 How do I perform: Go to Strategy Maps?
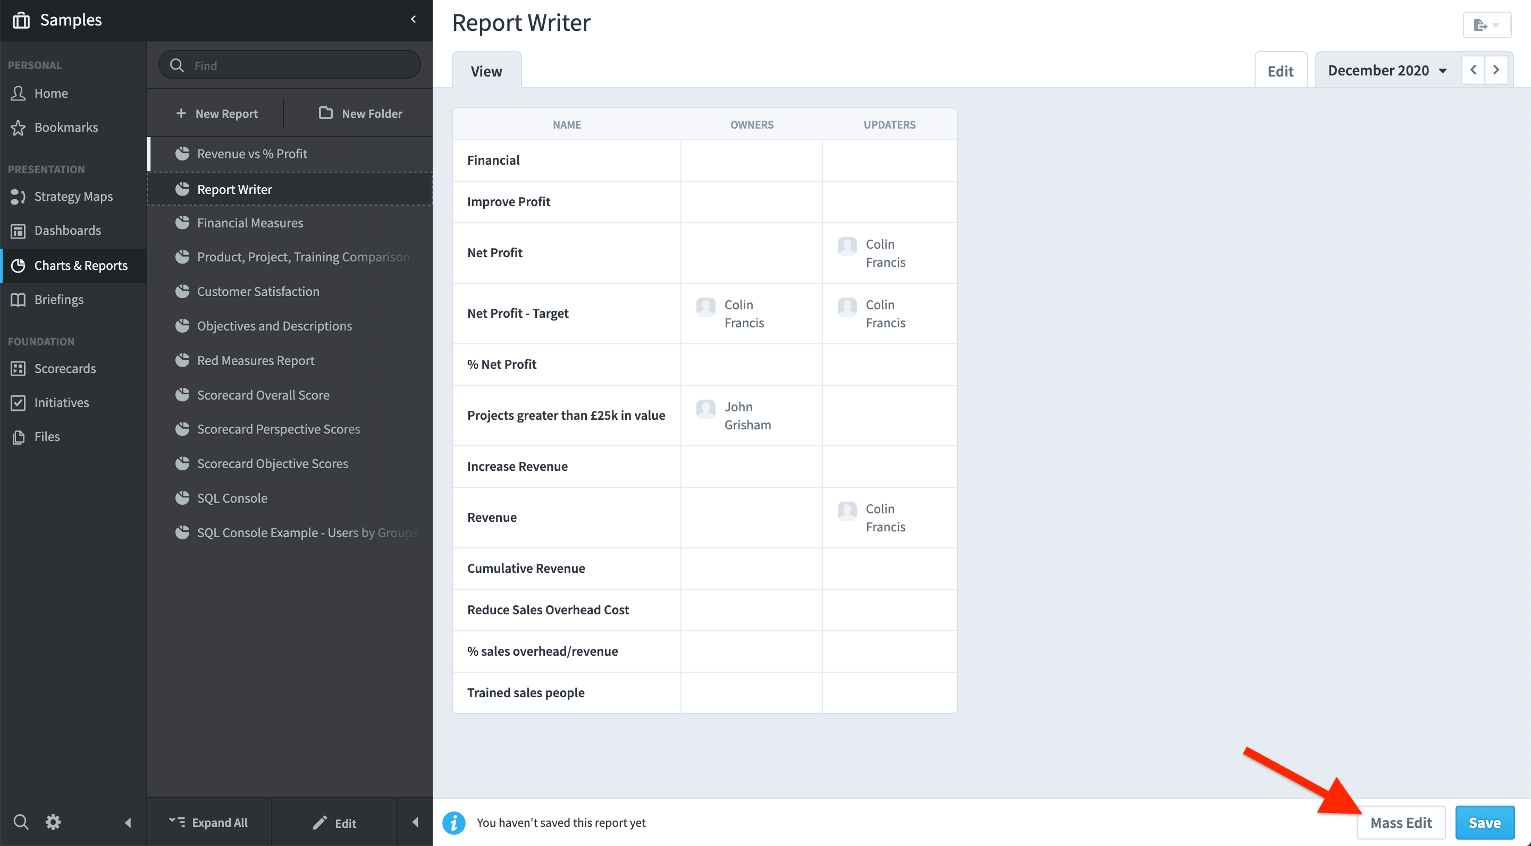pyautogui.click(x=73, y=196)
